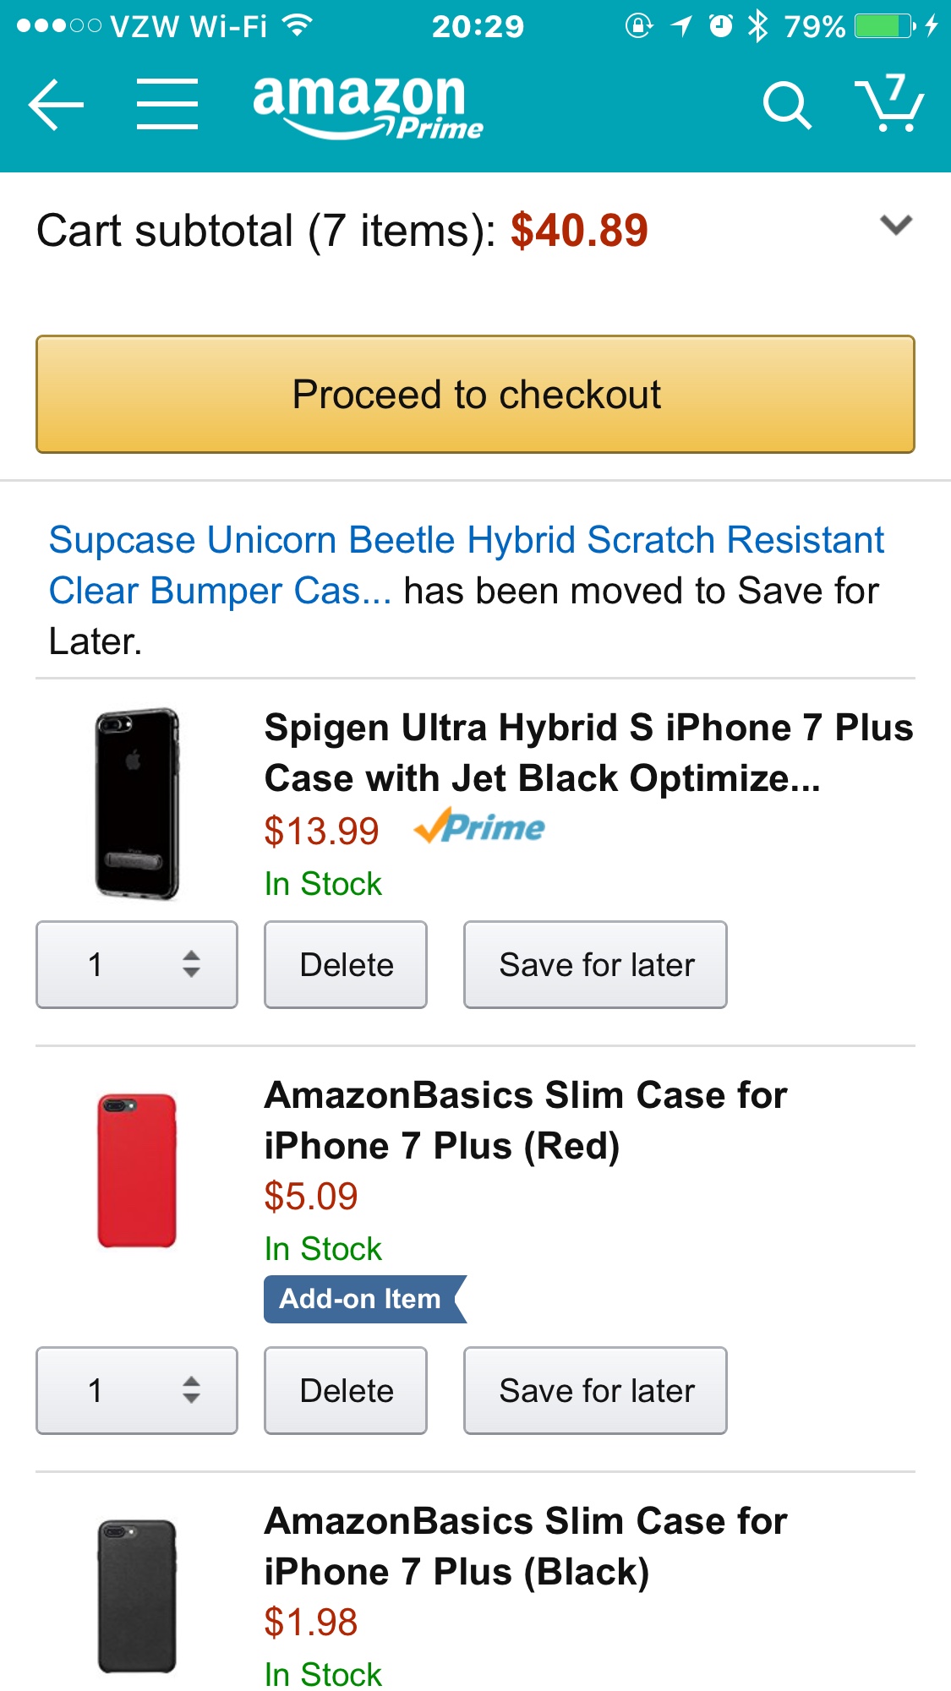
Task: Open quantity dropdown for Red Slim Case
Action: tap(137, 1390)
